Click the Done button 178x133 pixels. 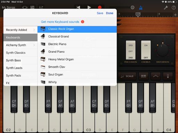click(x=110, y=13)
